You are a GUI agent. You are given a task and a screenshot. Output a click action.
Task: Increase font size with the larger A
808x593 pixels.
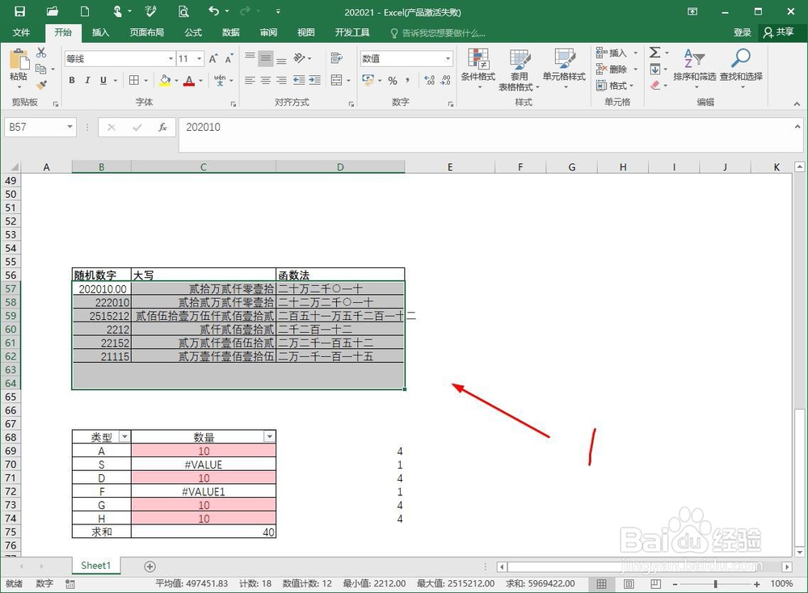tap(213, 59)
